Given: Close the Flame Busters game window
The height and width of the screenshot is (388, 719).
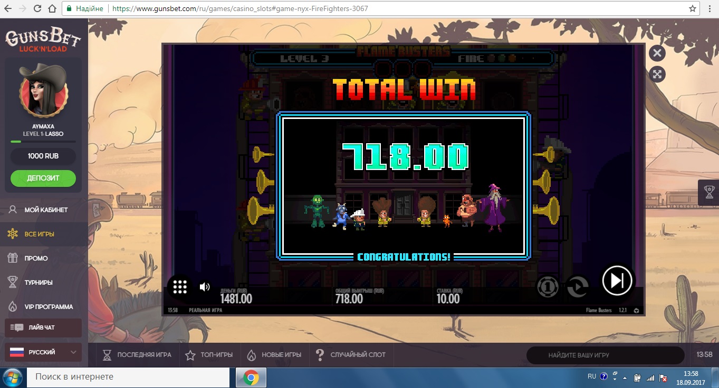Looking at the screenshot, I should click(657, 53).
